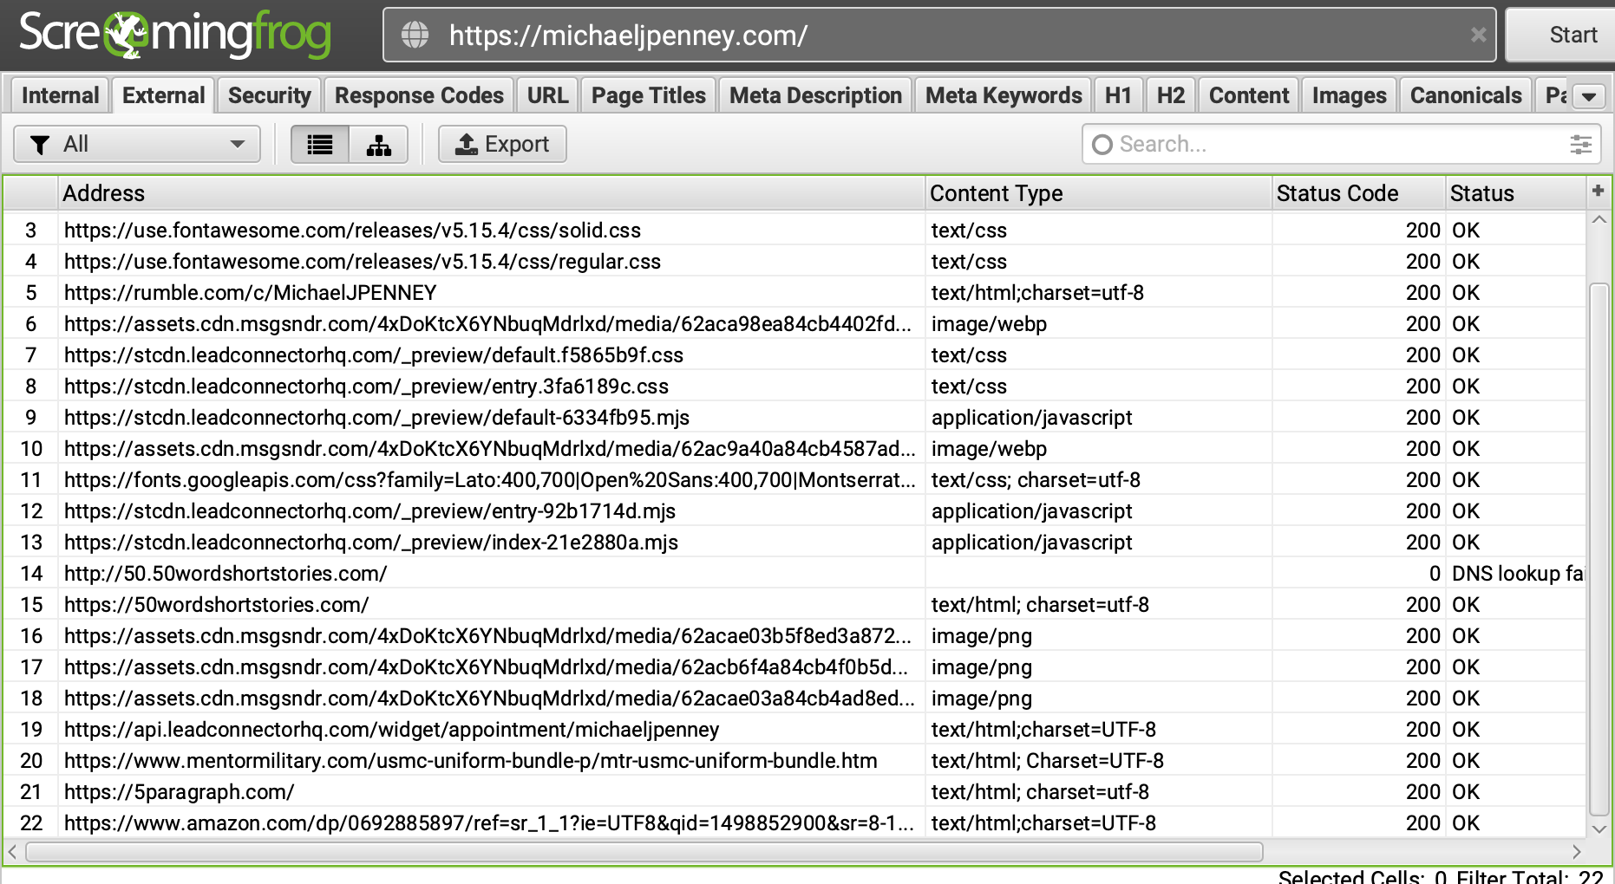Click the Start crawl button
Viewport: 1615px width, 884px height.
[1559, 35]
